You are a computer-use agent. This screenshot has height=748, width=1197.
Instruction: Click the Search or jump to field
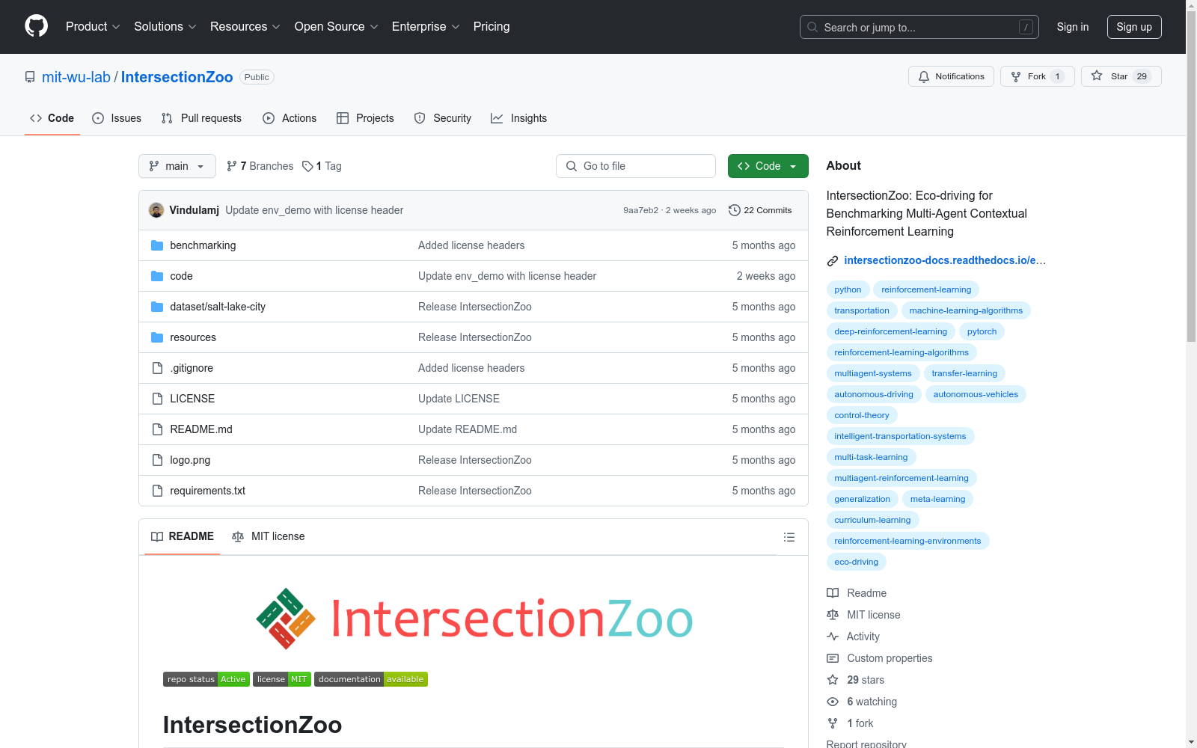919,27
